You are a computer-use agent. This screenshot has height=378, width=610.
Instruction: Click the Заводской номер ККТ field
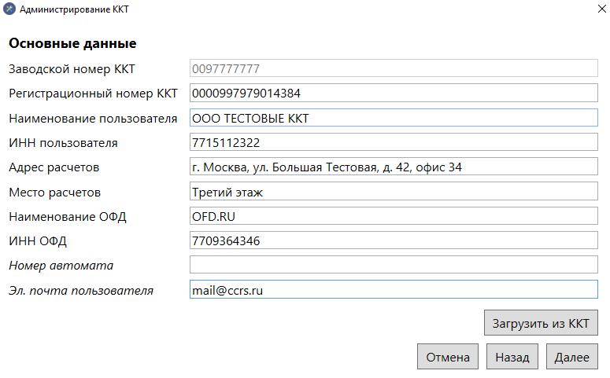coord(394,68)
